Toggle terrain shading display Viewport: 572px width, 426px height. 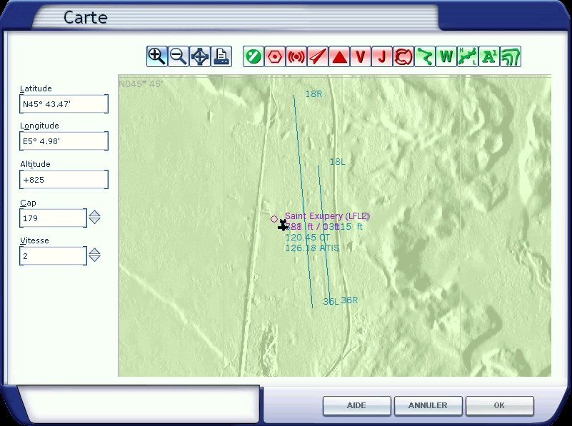click(x=511, y=56)
